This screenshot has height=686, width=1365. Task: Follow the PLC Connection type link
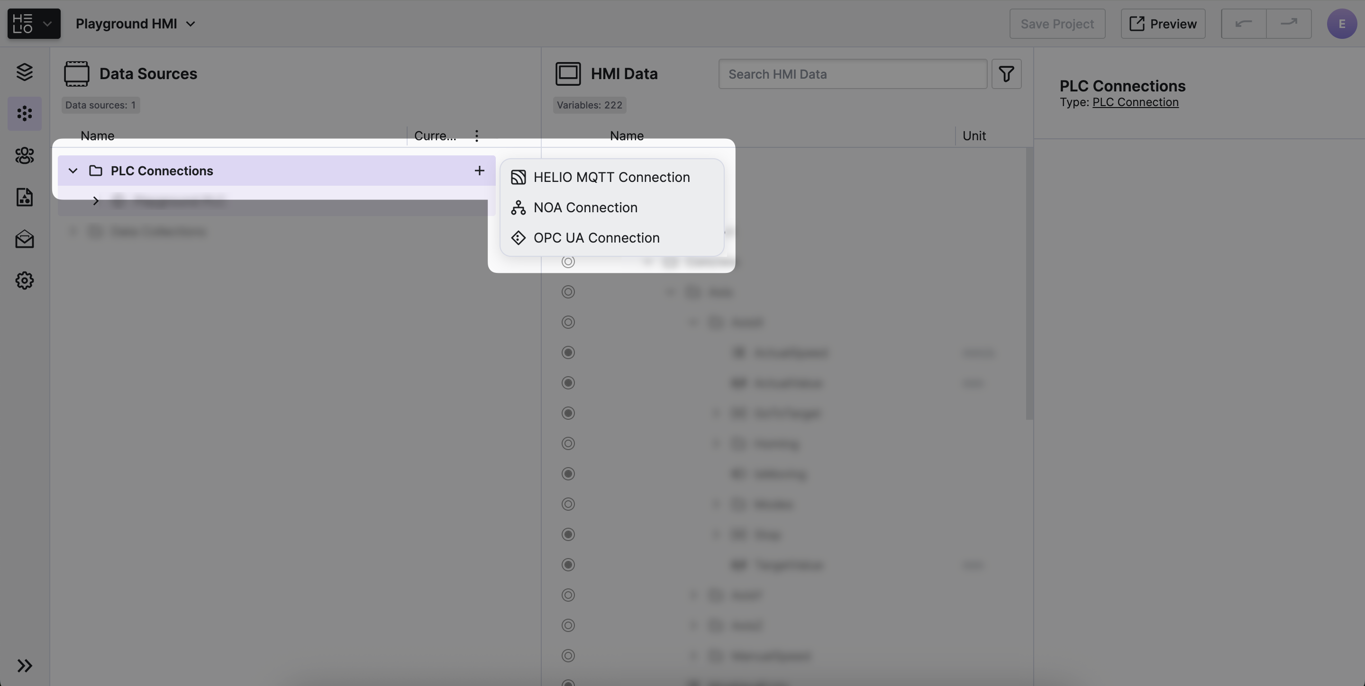pyautogui.click(x=1135, y=102)
